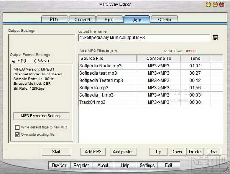The width and height of the screenshot is (230, 174).
Task: Select the Softpedia Radio.mp3 row
Action: pyautogui.click(x=151, y=66)
